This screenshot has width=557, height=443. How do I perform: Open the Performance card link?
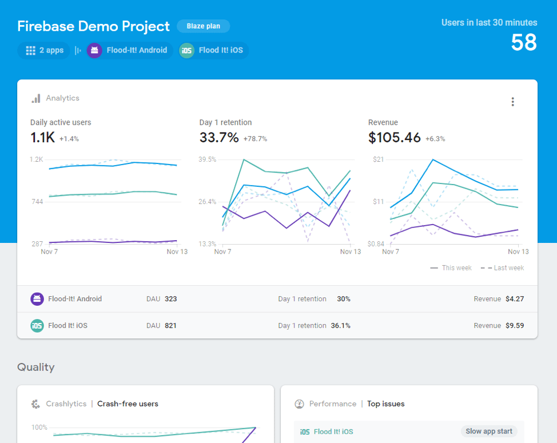click(x=332, y=404)
